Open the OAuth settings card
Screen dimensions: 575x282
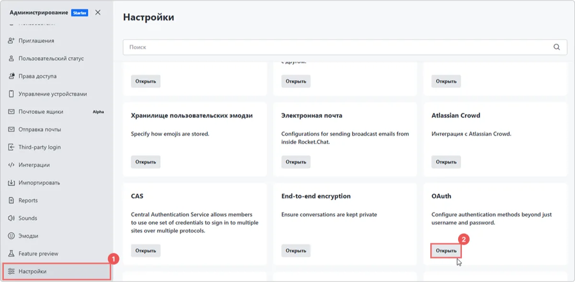point(446,250)
